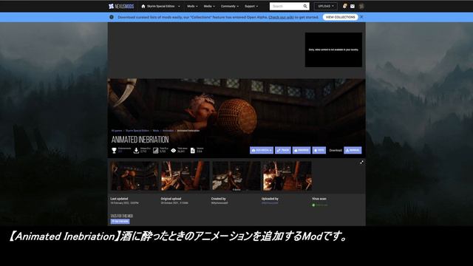This screenshot has width=473, height=266.
Task: Click the Endorse button
Action: pos(302,150)
